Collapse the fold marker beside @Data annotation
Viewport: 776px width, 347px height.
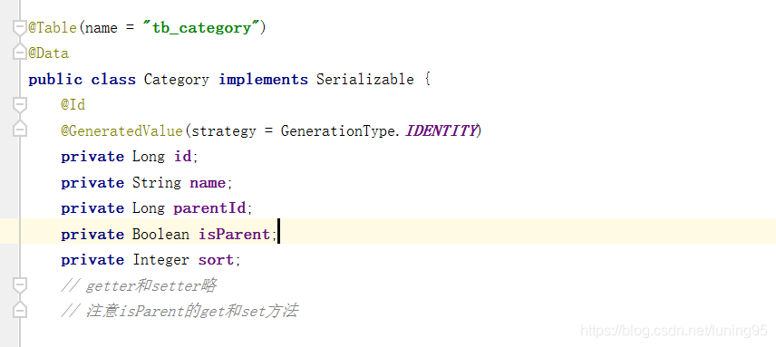point(19,52)
